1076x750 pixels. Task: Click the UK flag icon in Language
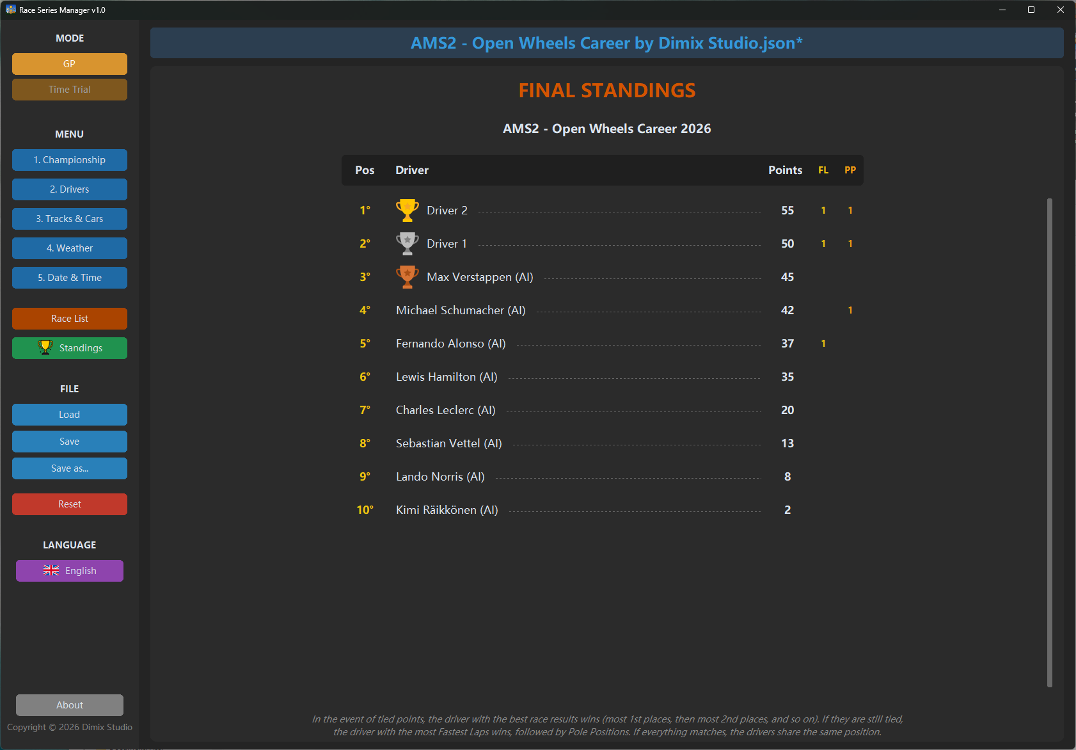51,570
